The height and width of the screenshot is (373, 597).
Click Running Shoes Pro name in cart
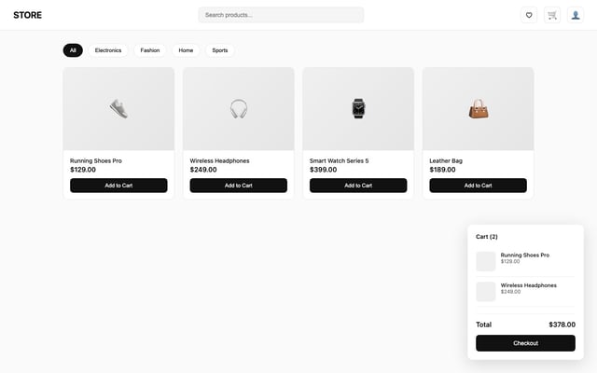point(525,255)
